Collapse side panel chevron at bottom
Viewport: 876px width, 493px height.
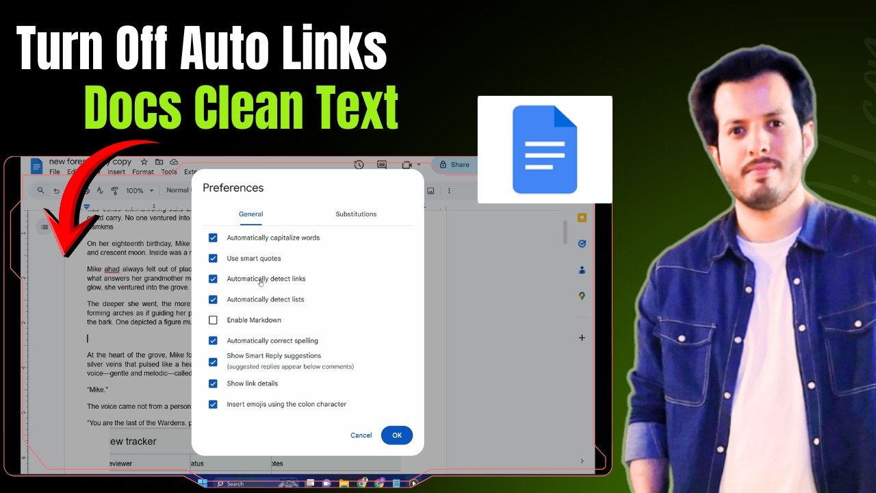click(582, 461)
